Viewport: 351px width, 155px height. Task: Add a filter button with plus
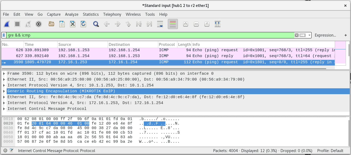346,35
